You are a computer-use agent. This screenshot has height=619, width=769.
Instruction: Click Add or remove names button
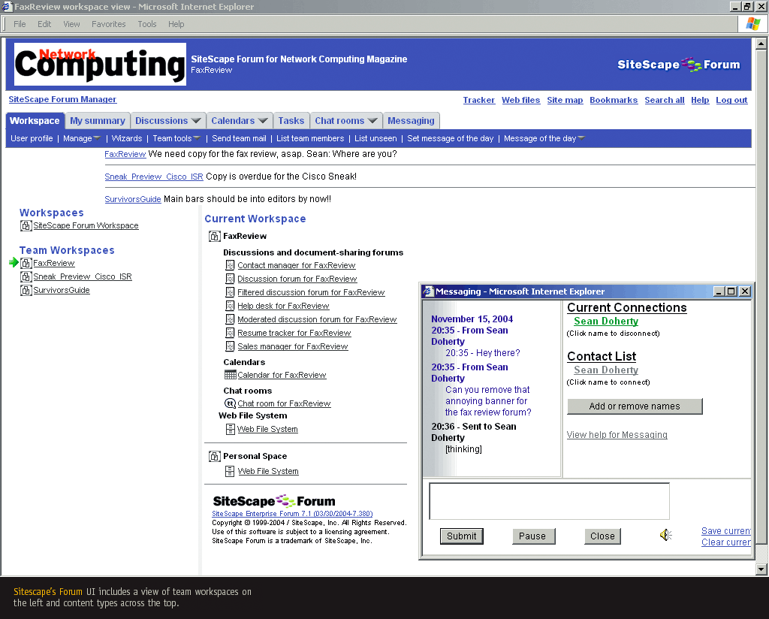(635, 406)
